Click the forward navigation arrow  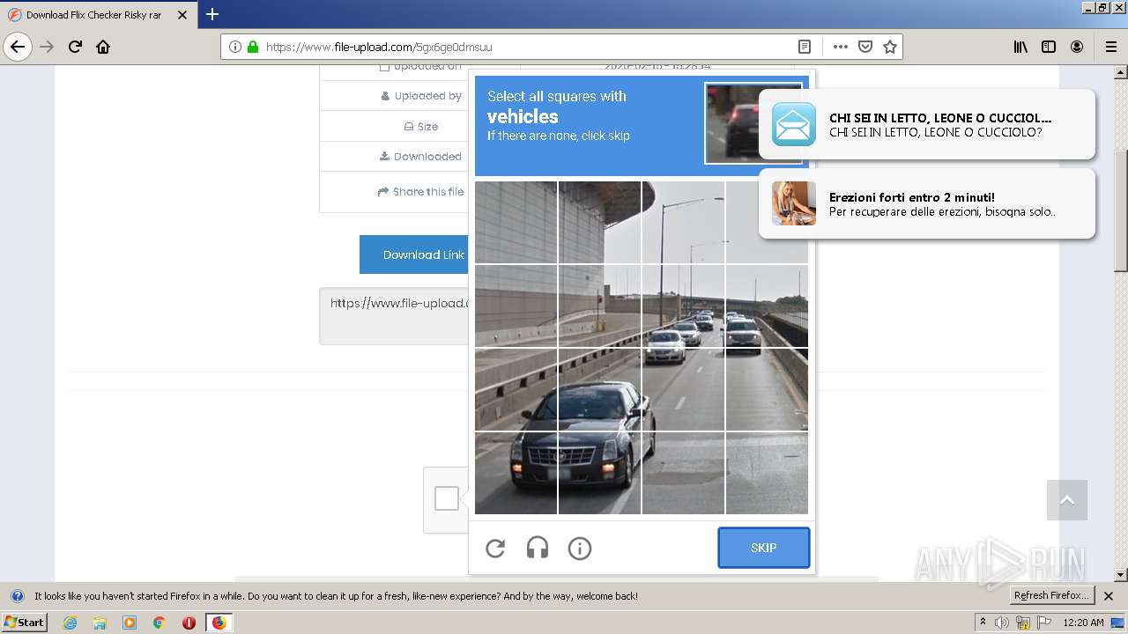(47, 47)
